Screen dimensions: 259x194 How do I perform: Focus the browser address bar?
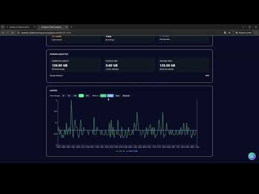(119, 33)
